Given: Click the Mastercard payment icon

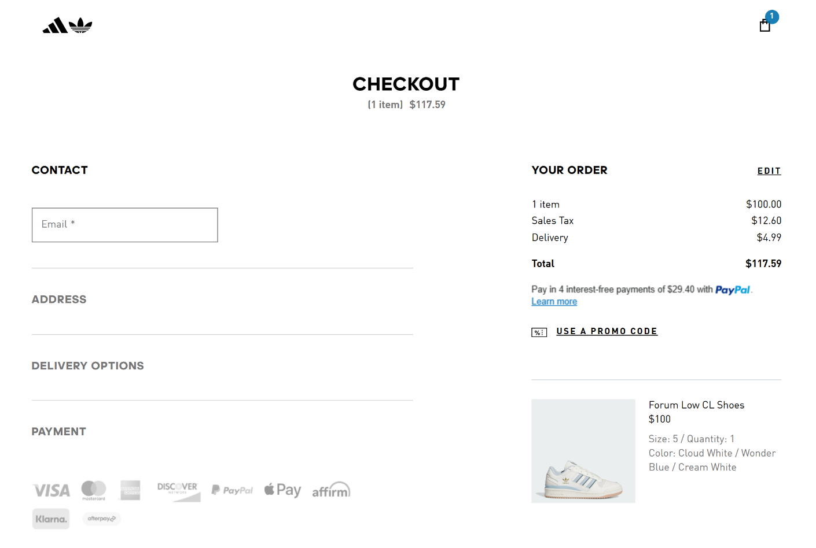Looking at the screenshot, I should 94,490.
